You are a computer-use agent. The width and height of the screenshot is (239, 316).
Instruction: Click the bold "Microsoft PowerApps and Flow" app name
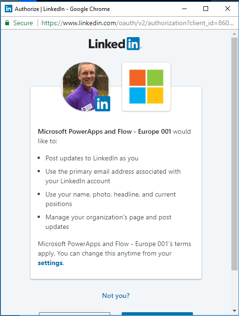pyautogui.click(x=85, y=132)
